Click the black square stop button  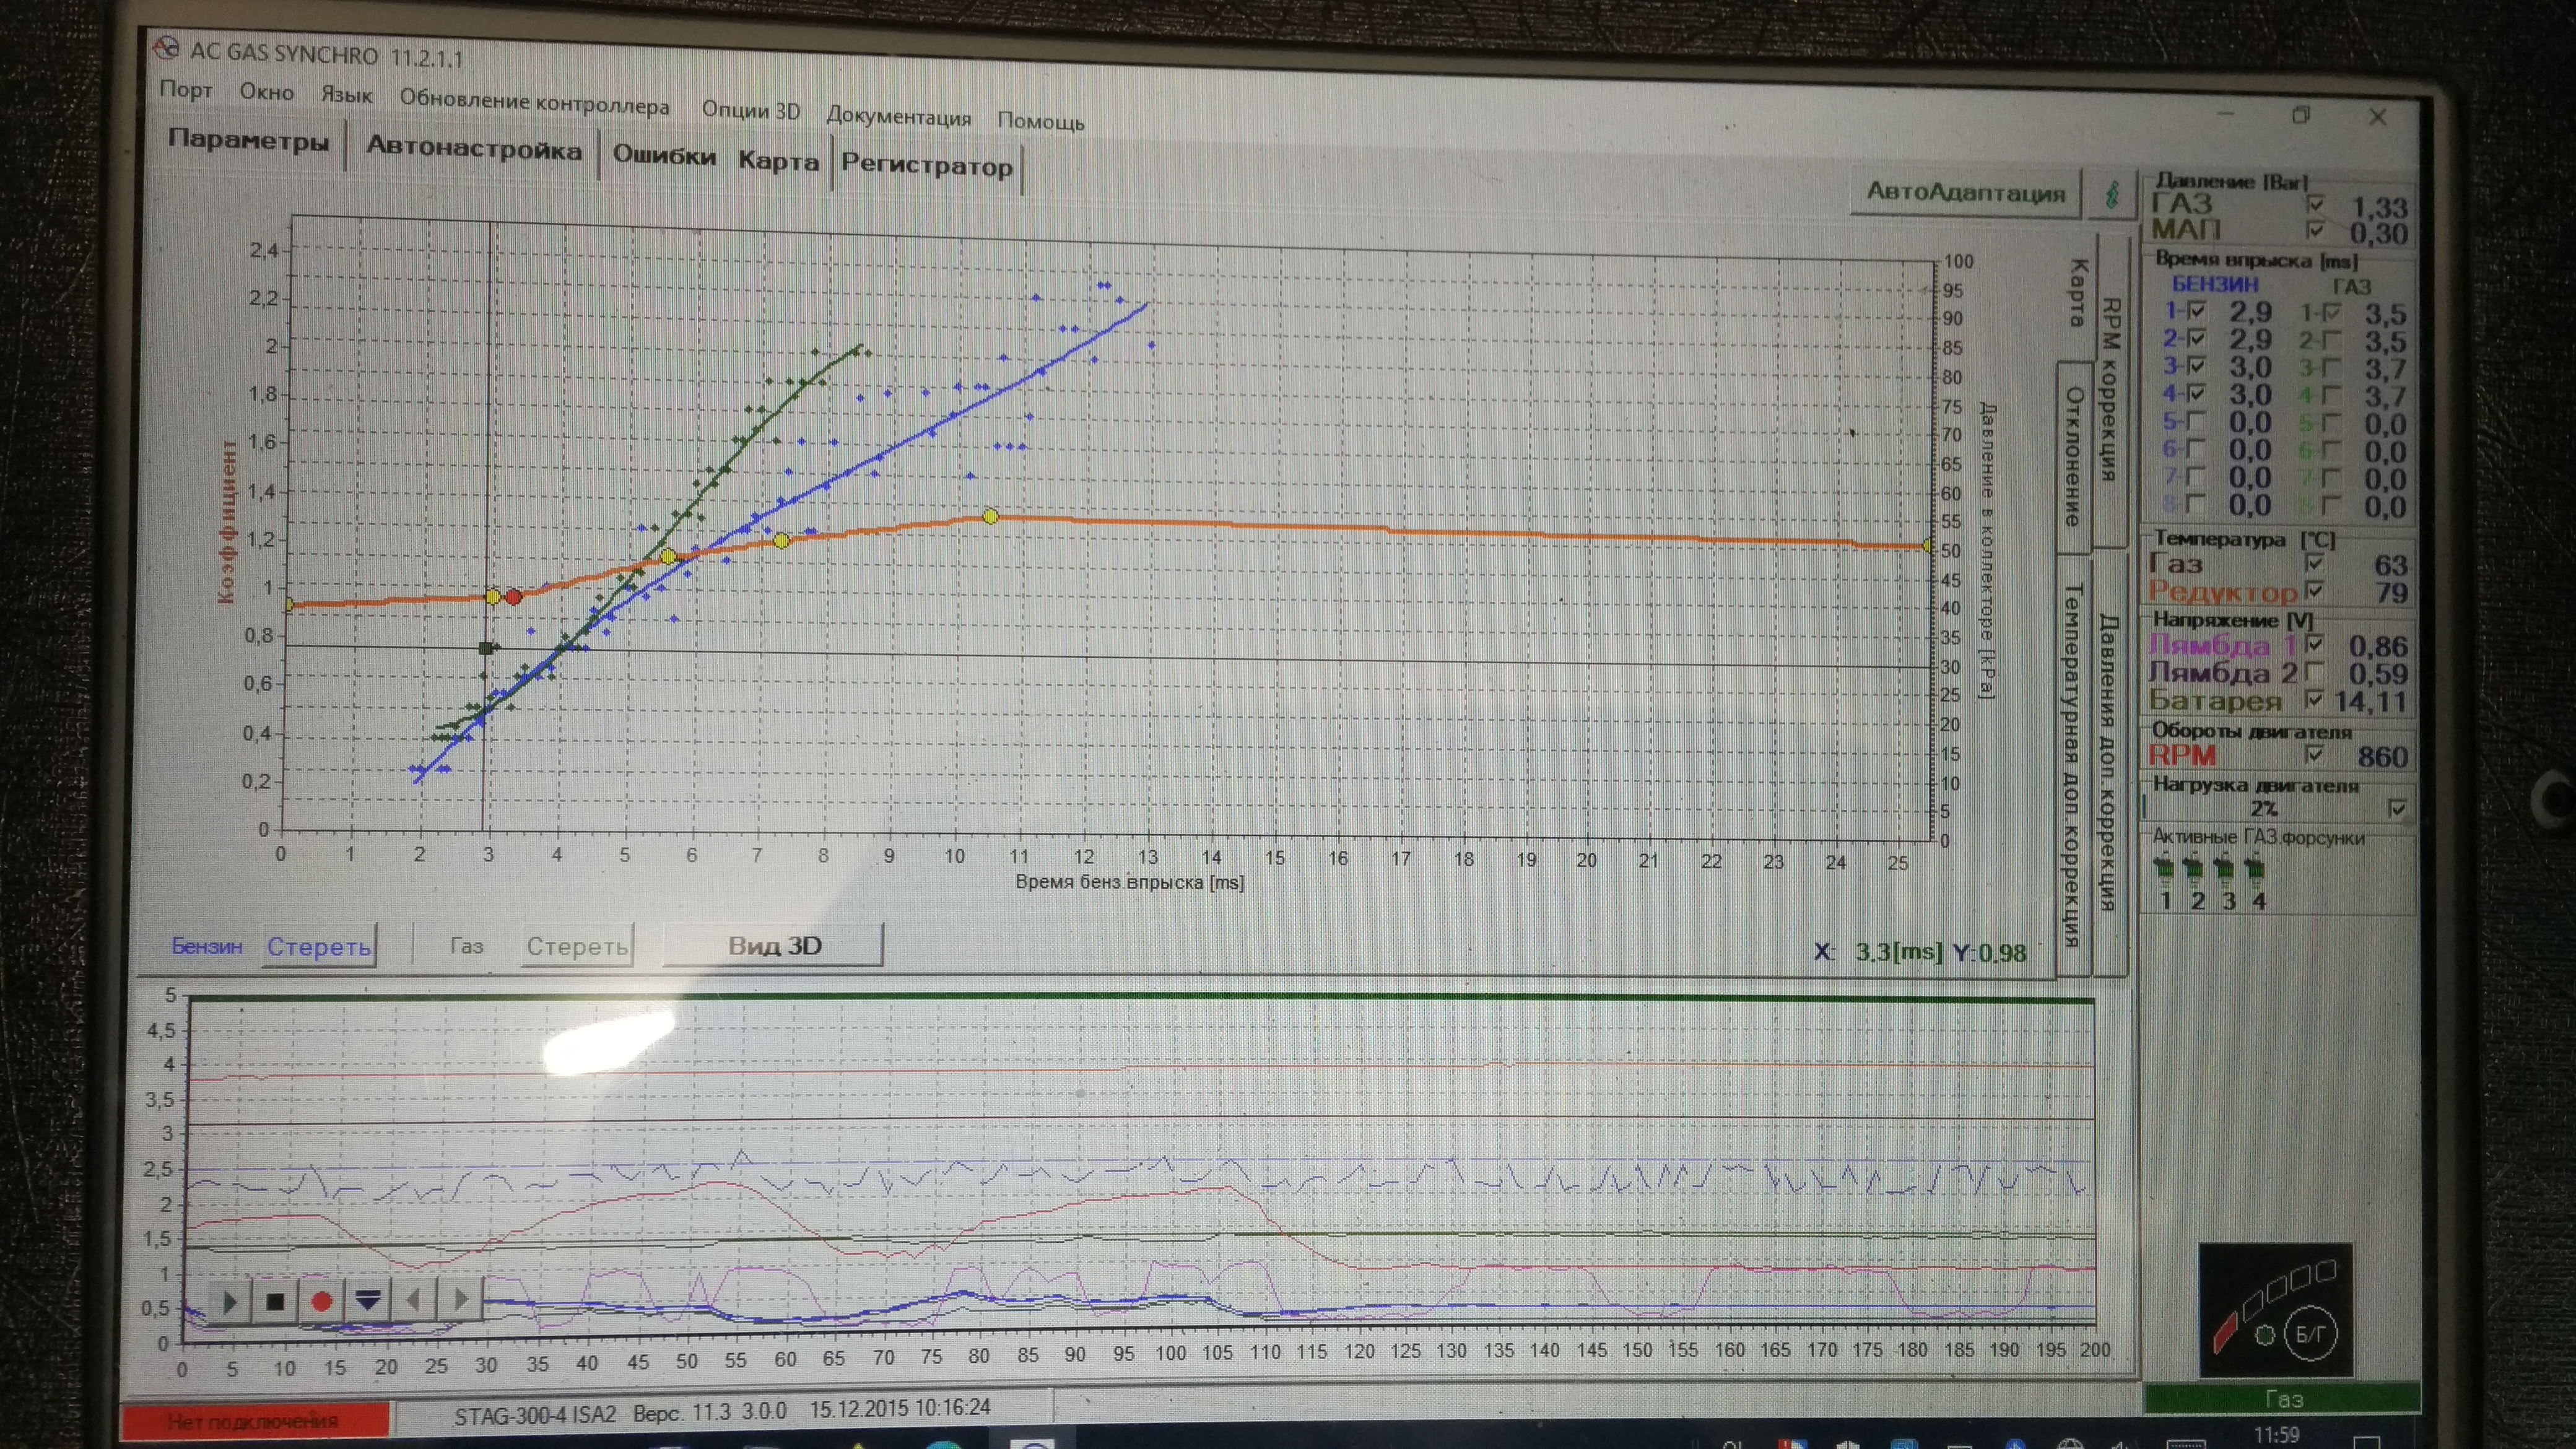(275, 1301)
